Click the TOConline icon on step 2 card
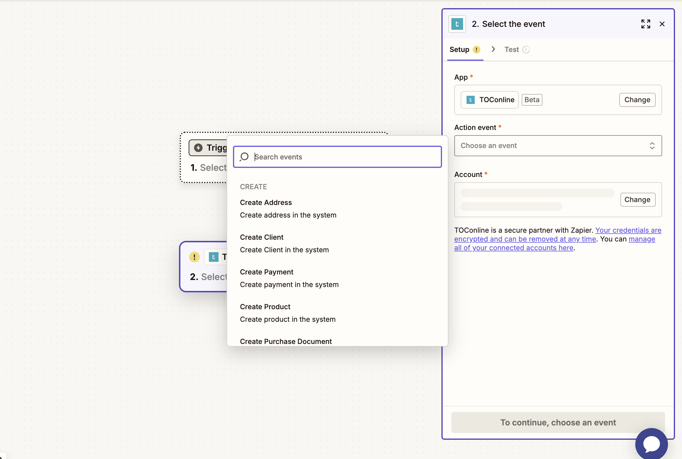 click(x=213, y=257)
